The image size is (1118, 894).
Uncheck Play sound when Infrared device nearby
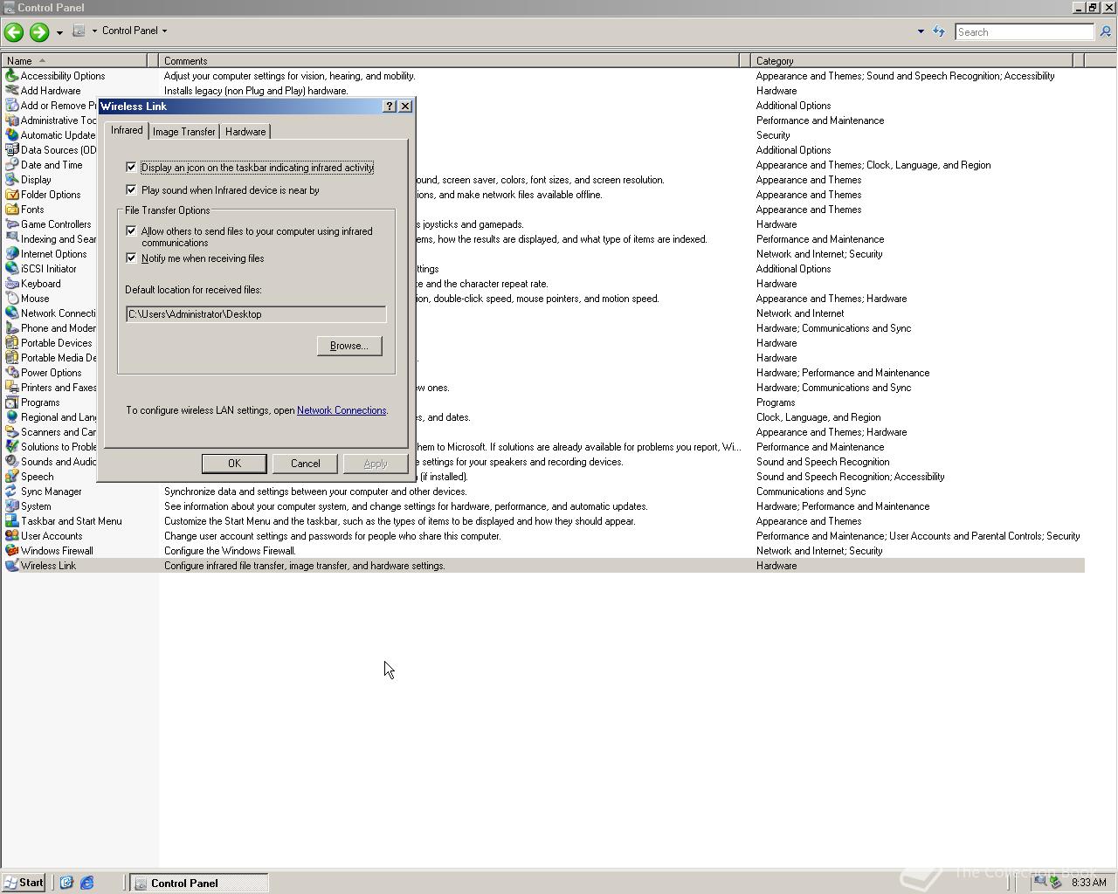pos(131,189)
